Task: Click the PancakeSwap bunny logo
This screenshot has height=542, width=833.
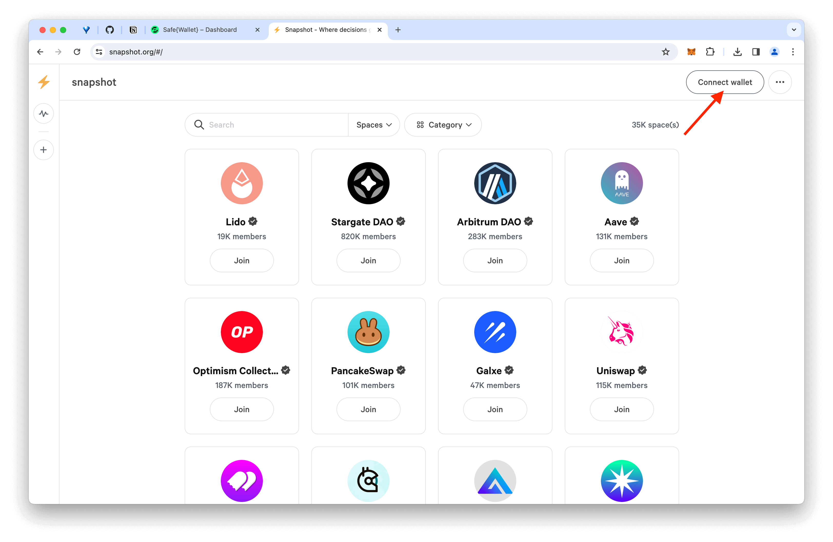Action: click(369, 332)
